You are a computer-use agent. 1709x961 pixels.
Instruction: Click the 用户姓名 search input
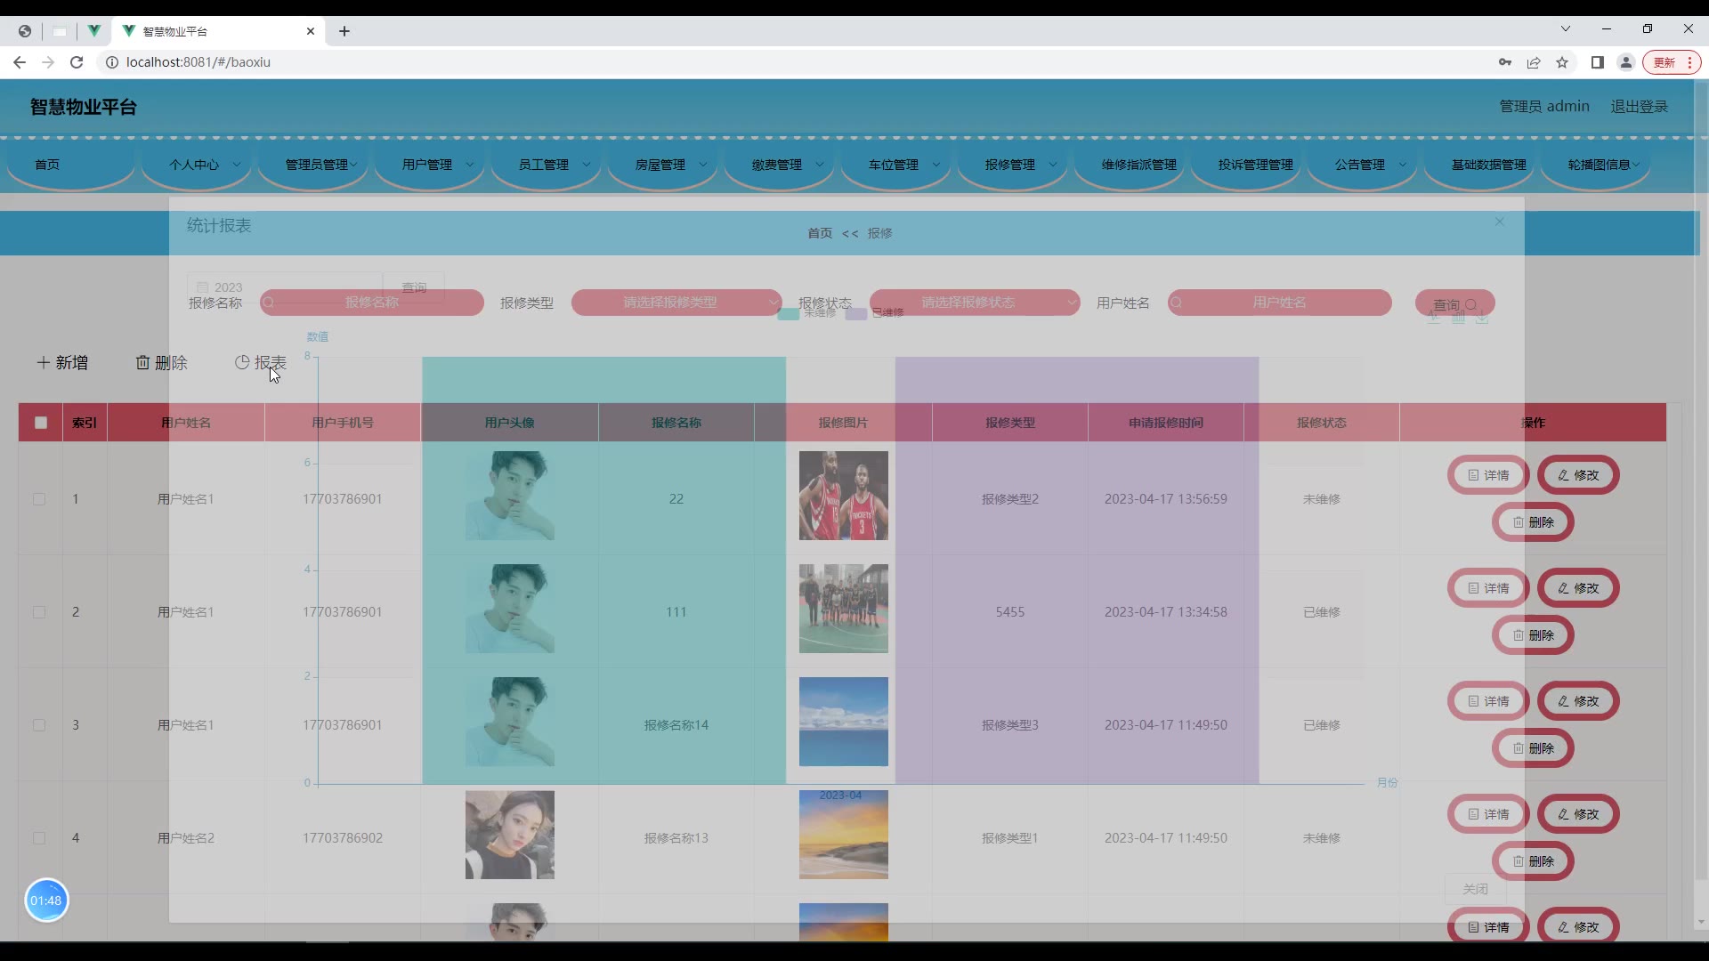(x=1280, y=303)
